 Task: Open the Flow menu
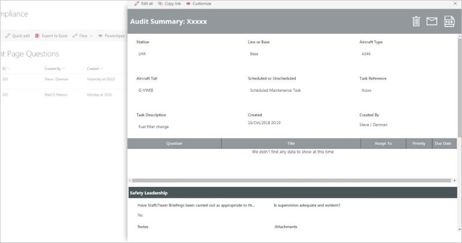[x=83, y=36]
